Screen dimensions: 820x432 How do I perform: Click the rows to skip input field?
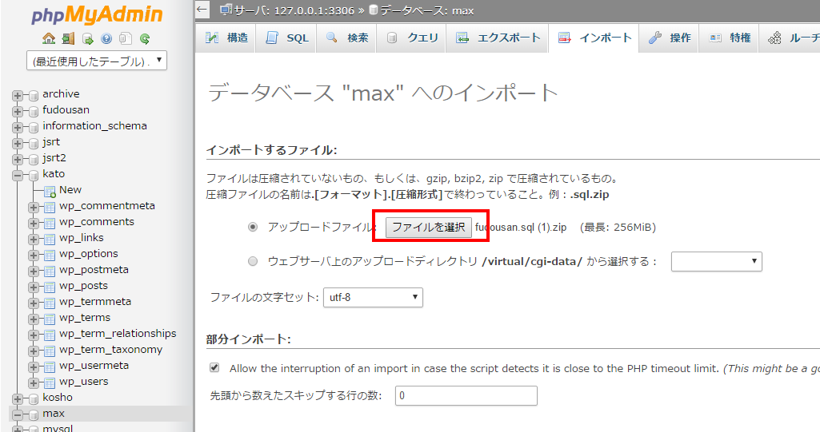click(466, 396)
